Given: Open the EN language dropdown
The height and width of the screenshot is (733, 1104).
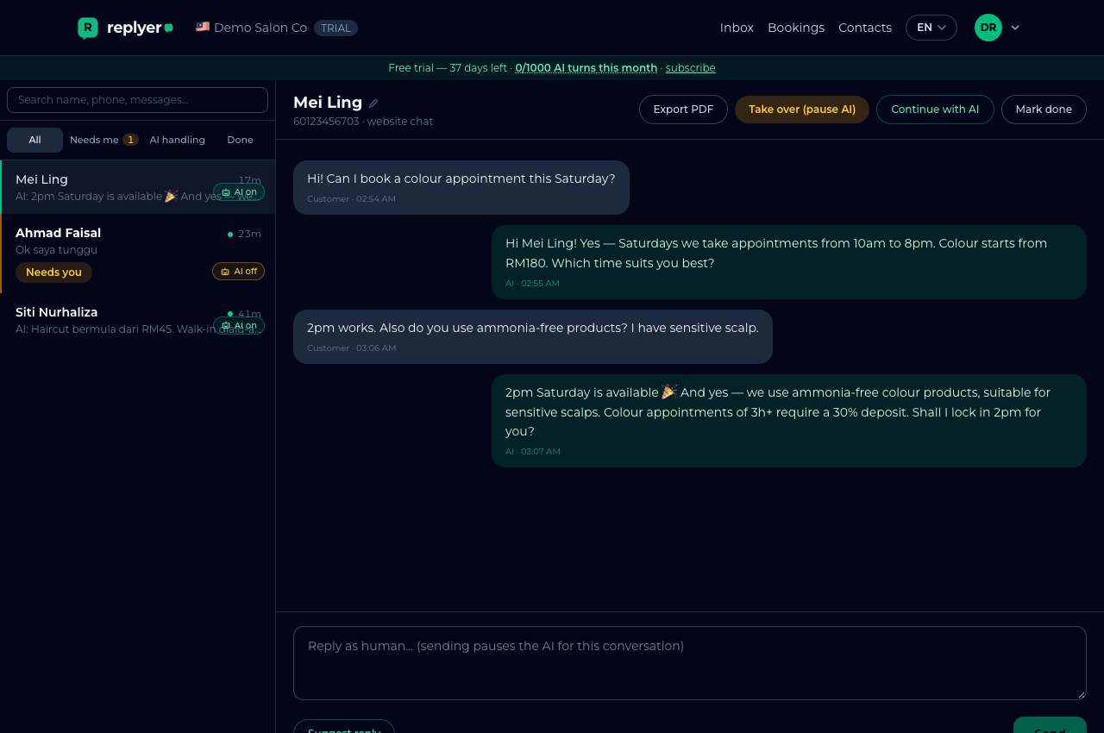Looking at the screenshot, I should pos(931,28).
